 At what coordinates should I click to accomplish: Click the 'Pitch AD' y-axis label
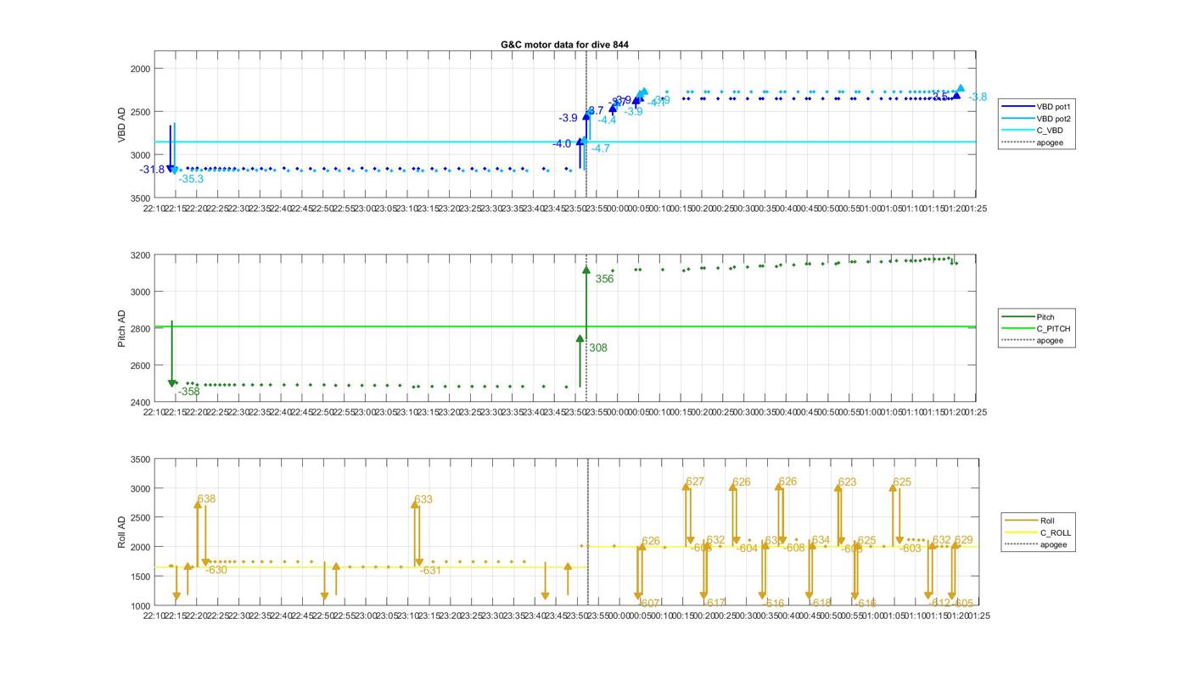[x=121, y=328]
